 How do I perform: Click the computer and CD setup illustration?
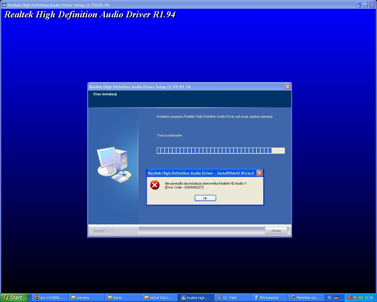[x=114, y=165]
